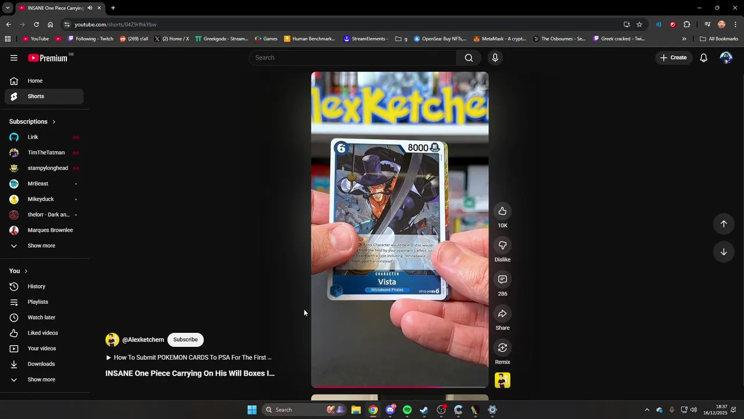The width and height of the screenshot is (744, 419).
Task: Go to YouTube Premium home logo
Action: coord(48,58)
